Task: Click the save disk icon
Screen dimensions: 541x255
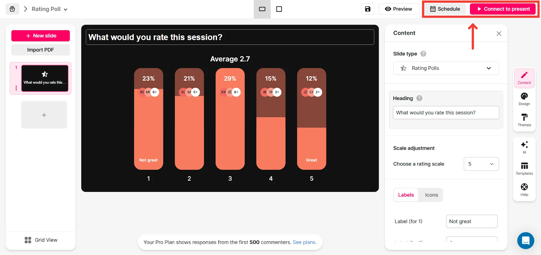Action: click(x=368, y=9)
